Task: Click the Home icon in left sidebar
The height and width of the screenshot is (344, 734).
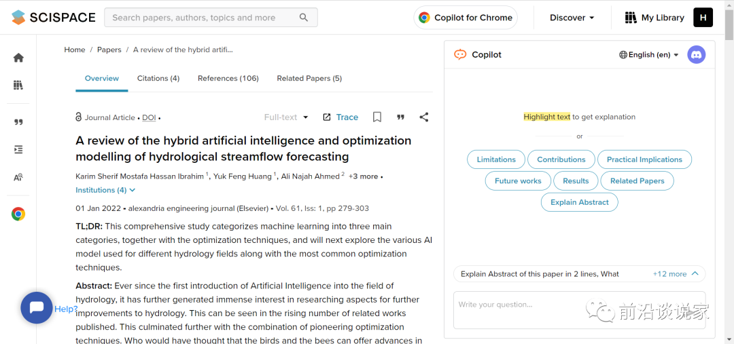Action: [x=18, y=58]
